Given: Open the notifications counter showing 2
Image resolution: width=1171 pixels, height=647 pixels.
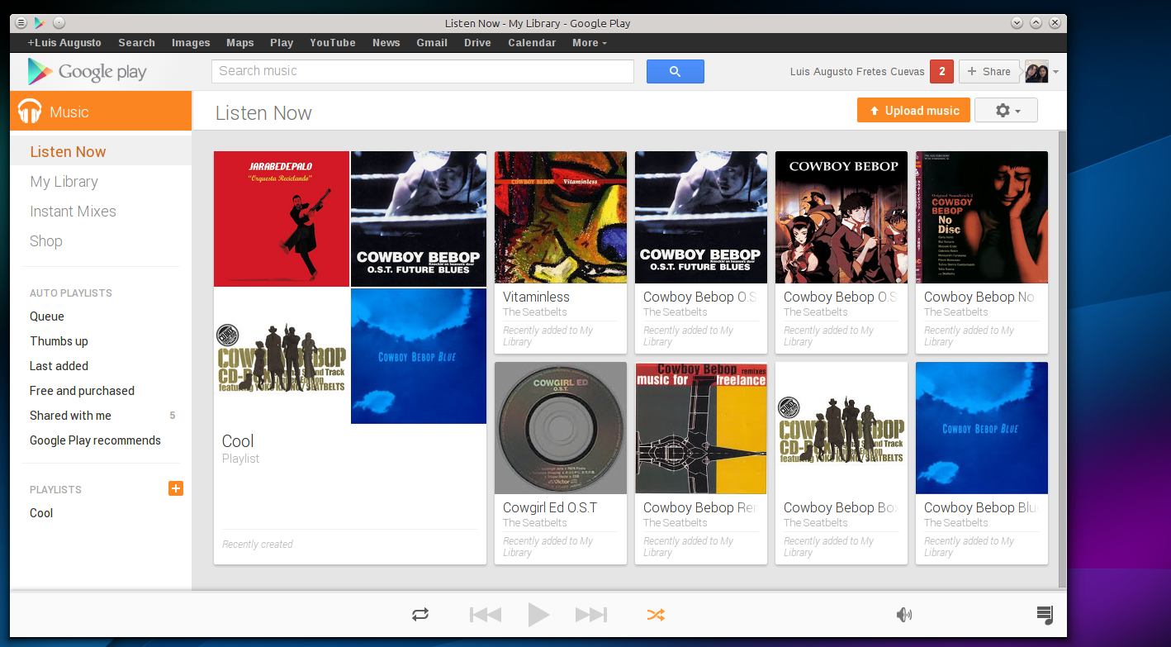Looking at the screenshot, I should click(x=941, y=72).
